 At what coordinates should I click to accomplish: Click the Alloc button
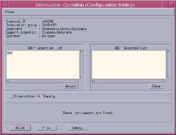click(x=20, y=128)
